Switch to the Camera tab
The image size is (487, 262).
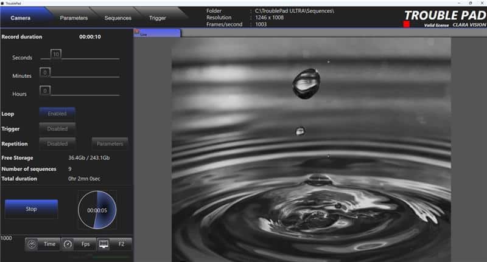point(21,18)
